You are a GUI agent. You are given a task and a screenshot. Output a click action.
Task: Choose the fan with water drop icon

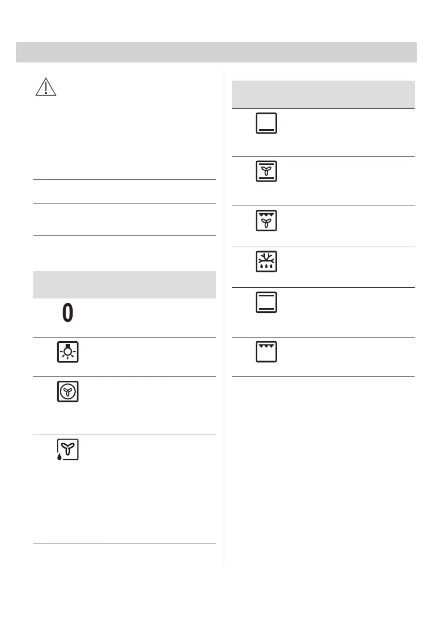click(x=67, y=450)
